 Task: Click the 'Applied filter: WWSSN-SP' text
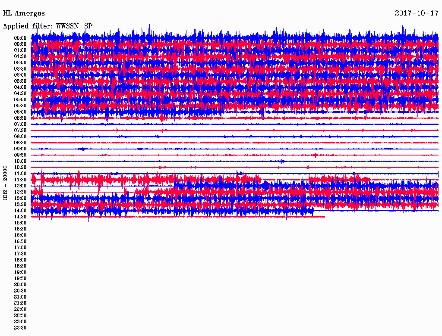coord(47,26)
